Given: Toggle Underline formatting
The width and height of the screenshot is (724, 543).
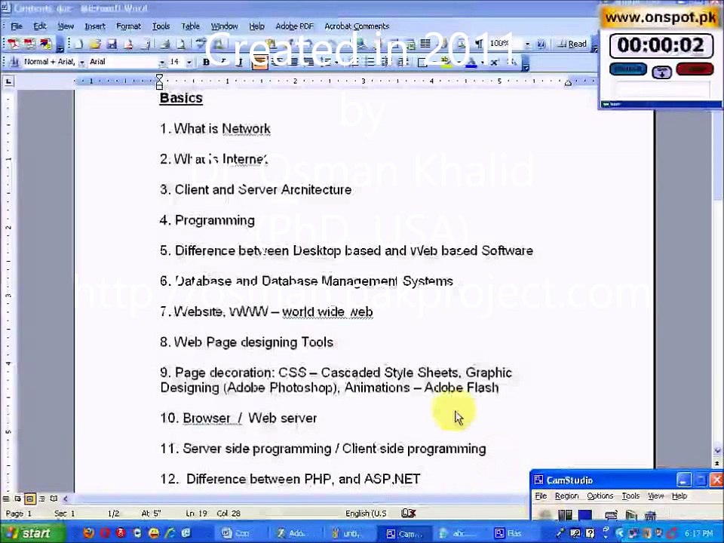Looking at the screenshot, I should [x=240, y=63].
